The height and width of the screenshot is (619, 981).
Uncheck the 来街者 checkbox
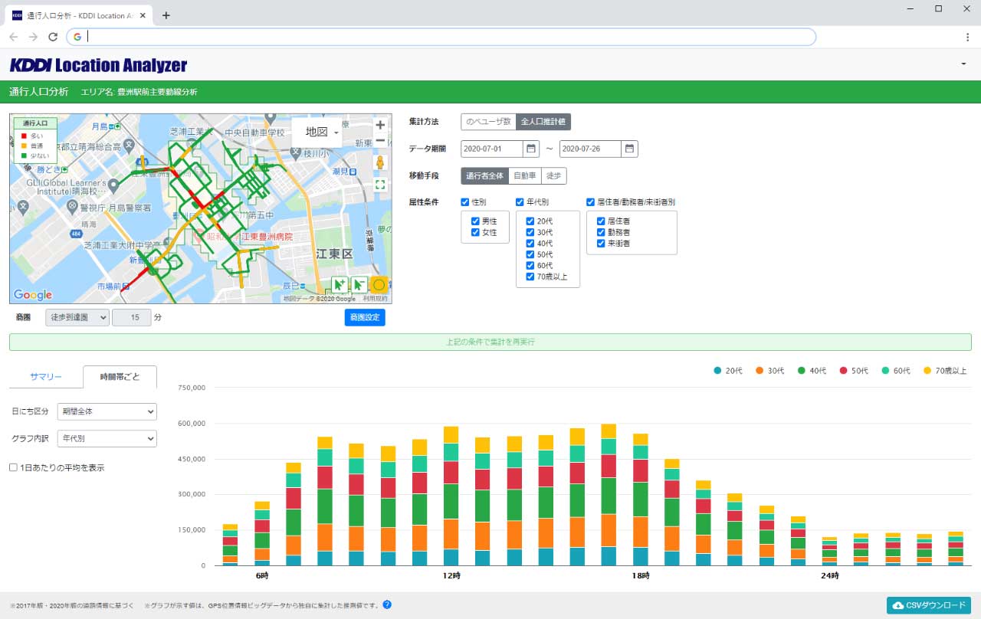pyautogui.click(x=602, y=243)
